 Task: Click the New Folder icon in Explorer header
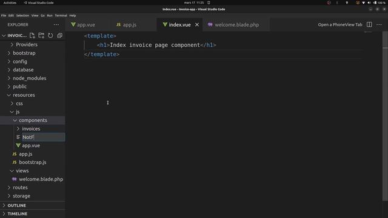(x=41, y=36)
